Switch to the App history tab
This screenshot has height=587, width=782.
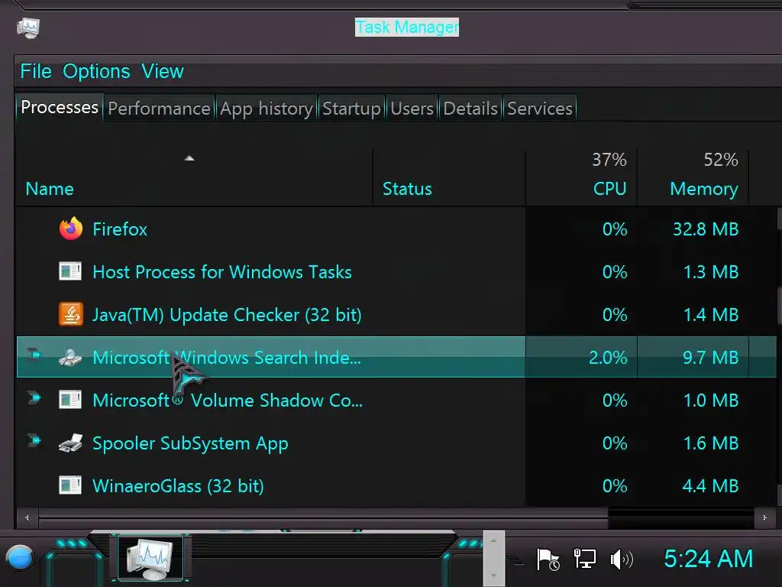click(x=267, y=109)
